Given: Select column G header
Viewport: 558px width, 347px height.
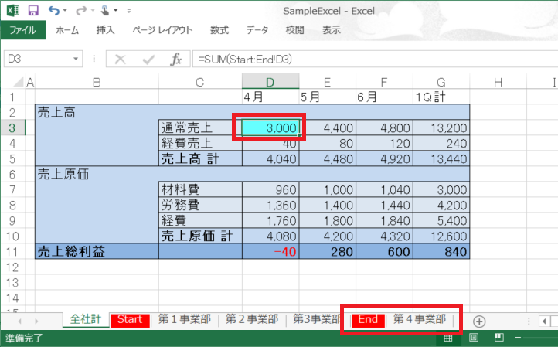Looking at the screenshot, I should pos(441,82).
